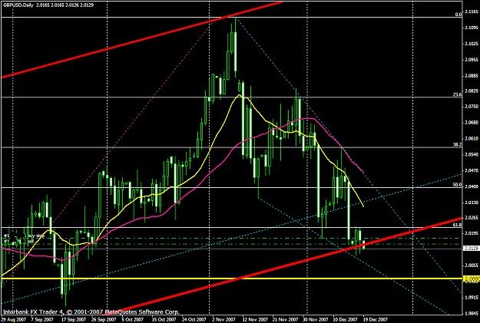480x323 pixels.
Task: Click the 2.0055 price axis label
Action: click(472, 265)
